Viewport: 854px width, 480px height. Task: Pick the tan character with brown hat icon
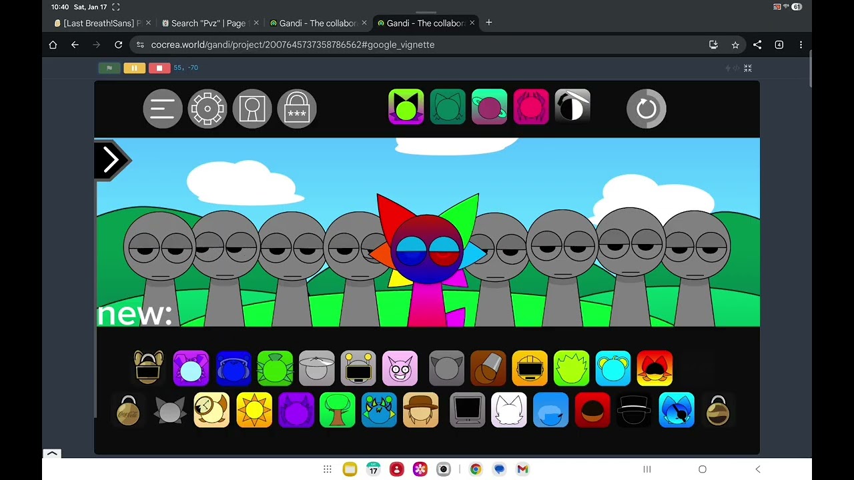[x=421, y=410]
